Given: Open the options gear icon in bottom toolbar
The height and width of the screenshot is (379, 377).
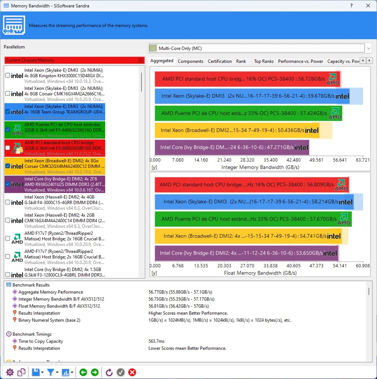Looking at the screenshot, I should click(x=10, y=372).
